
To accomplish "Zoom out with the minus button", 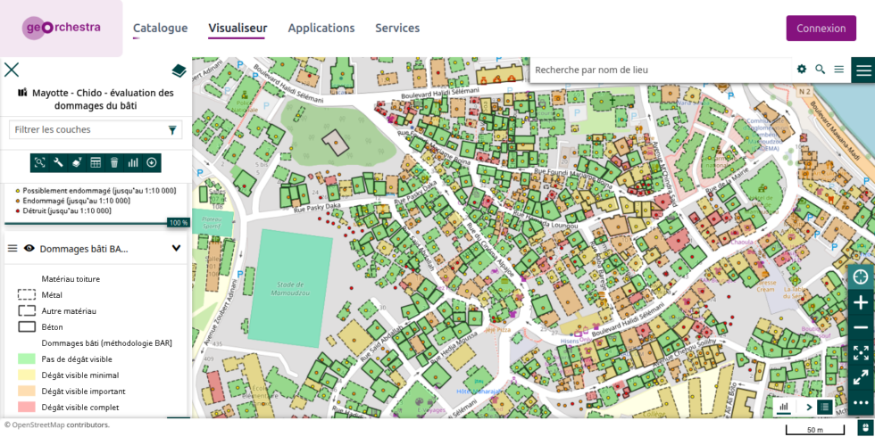I will click(x=861, y=327).
